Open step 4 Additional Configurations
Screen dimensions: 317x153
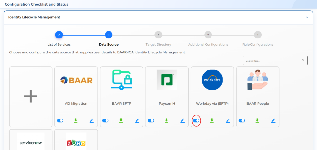click(208, 35)
